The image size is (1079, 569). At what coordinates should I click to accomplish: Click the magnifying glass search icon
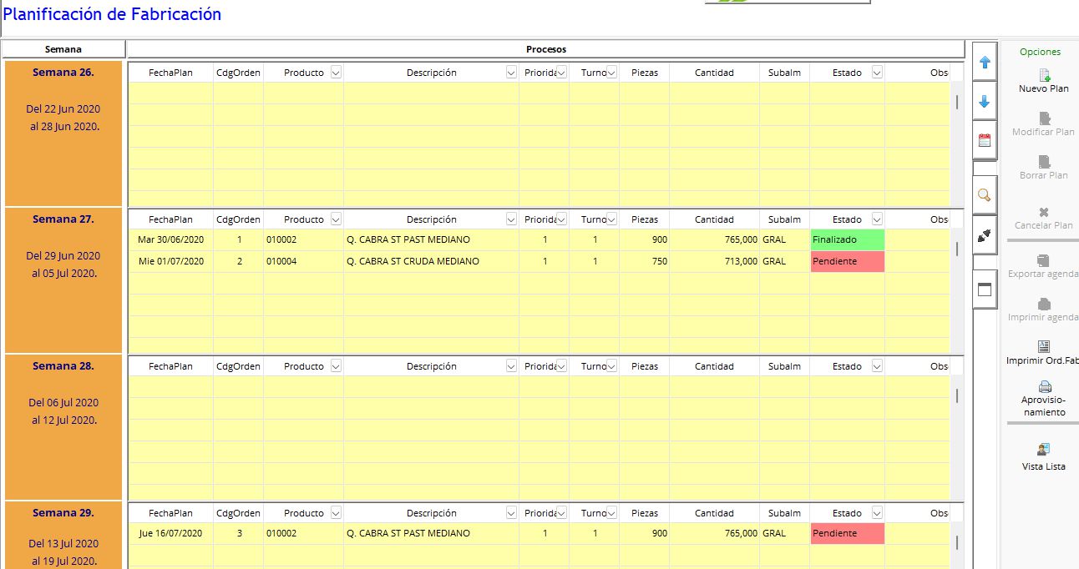click(985, 195)
